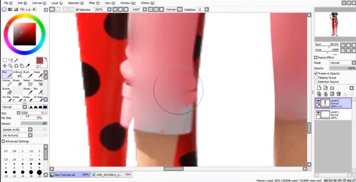Pick the rectangular selection tool
The height and width of the screenshot is (182, 356).
(x=5, y=60)
